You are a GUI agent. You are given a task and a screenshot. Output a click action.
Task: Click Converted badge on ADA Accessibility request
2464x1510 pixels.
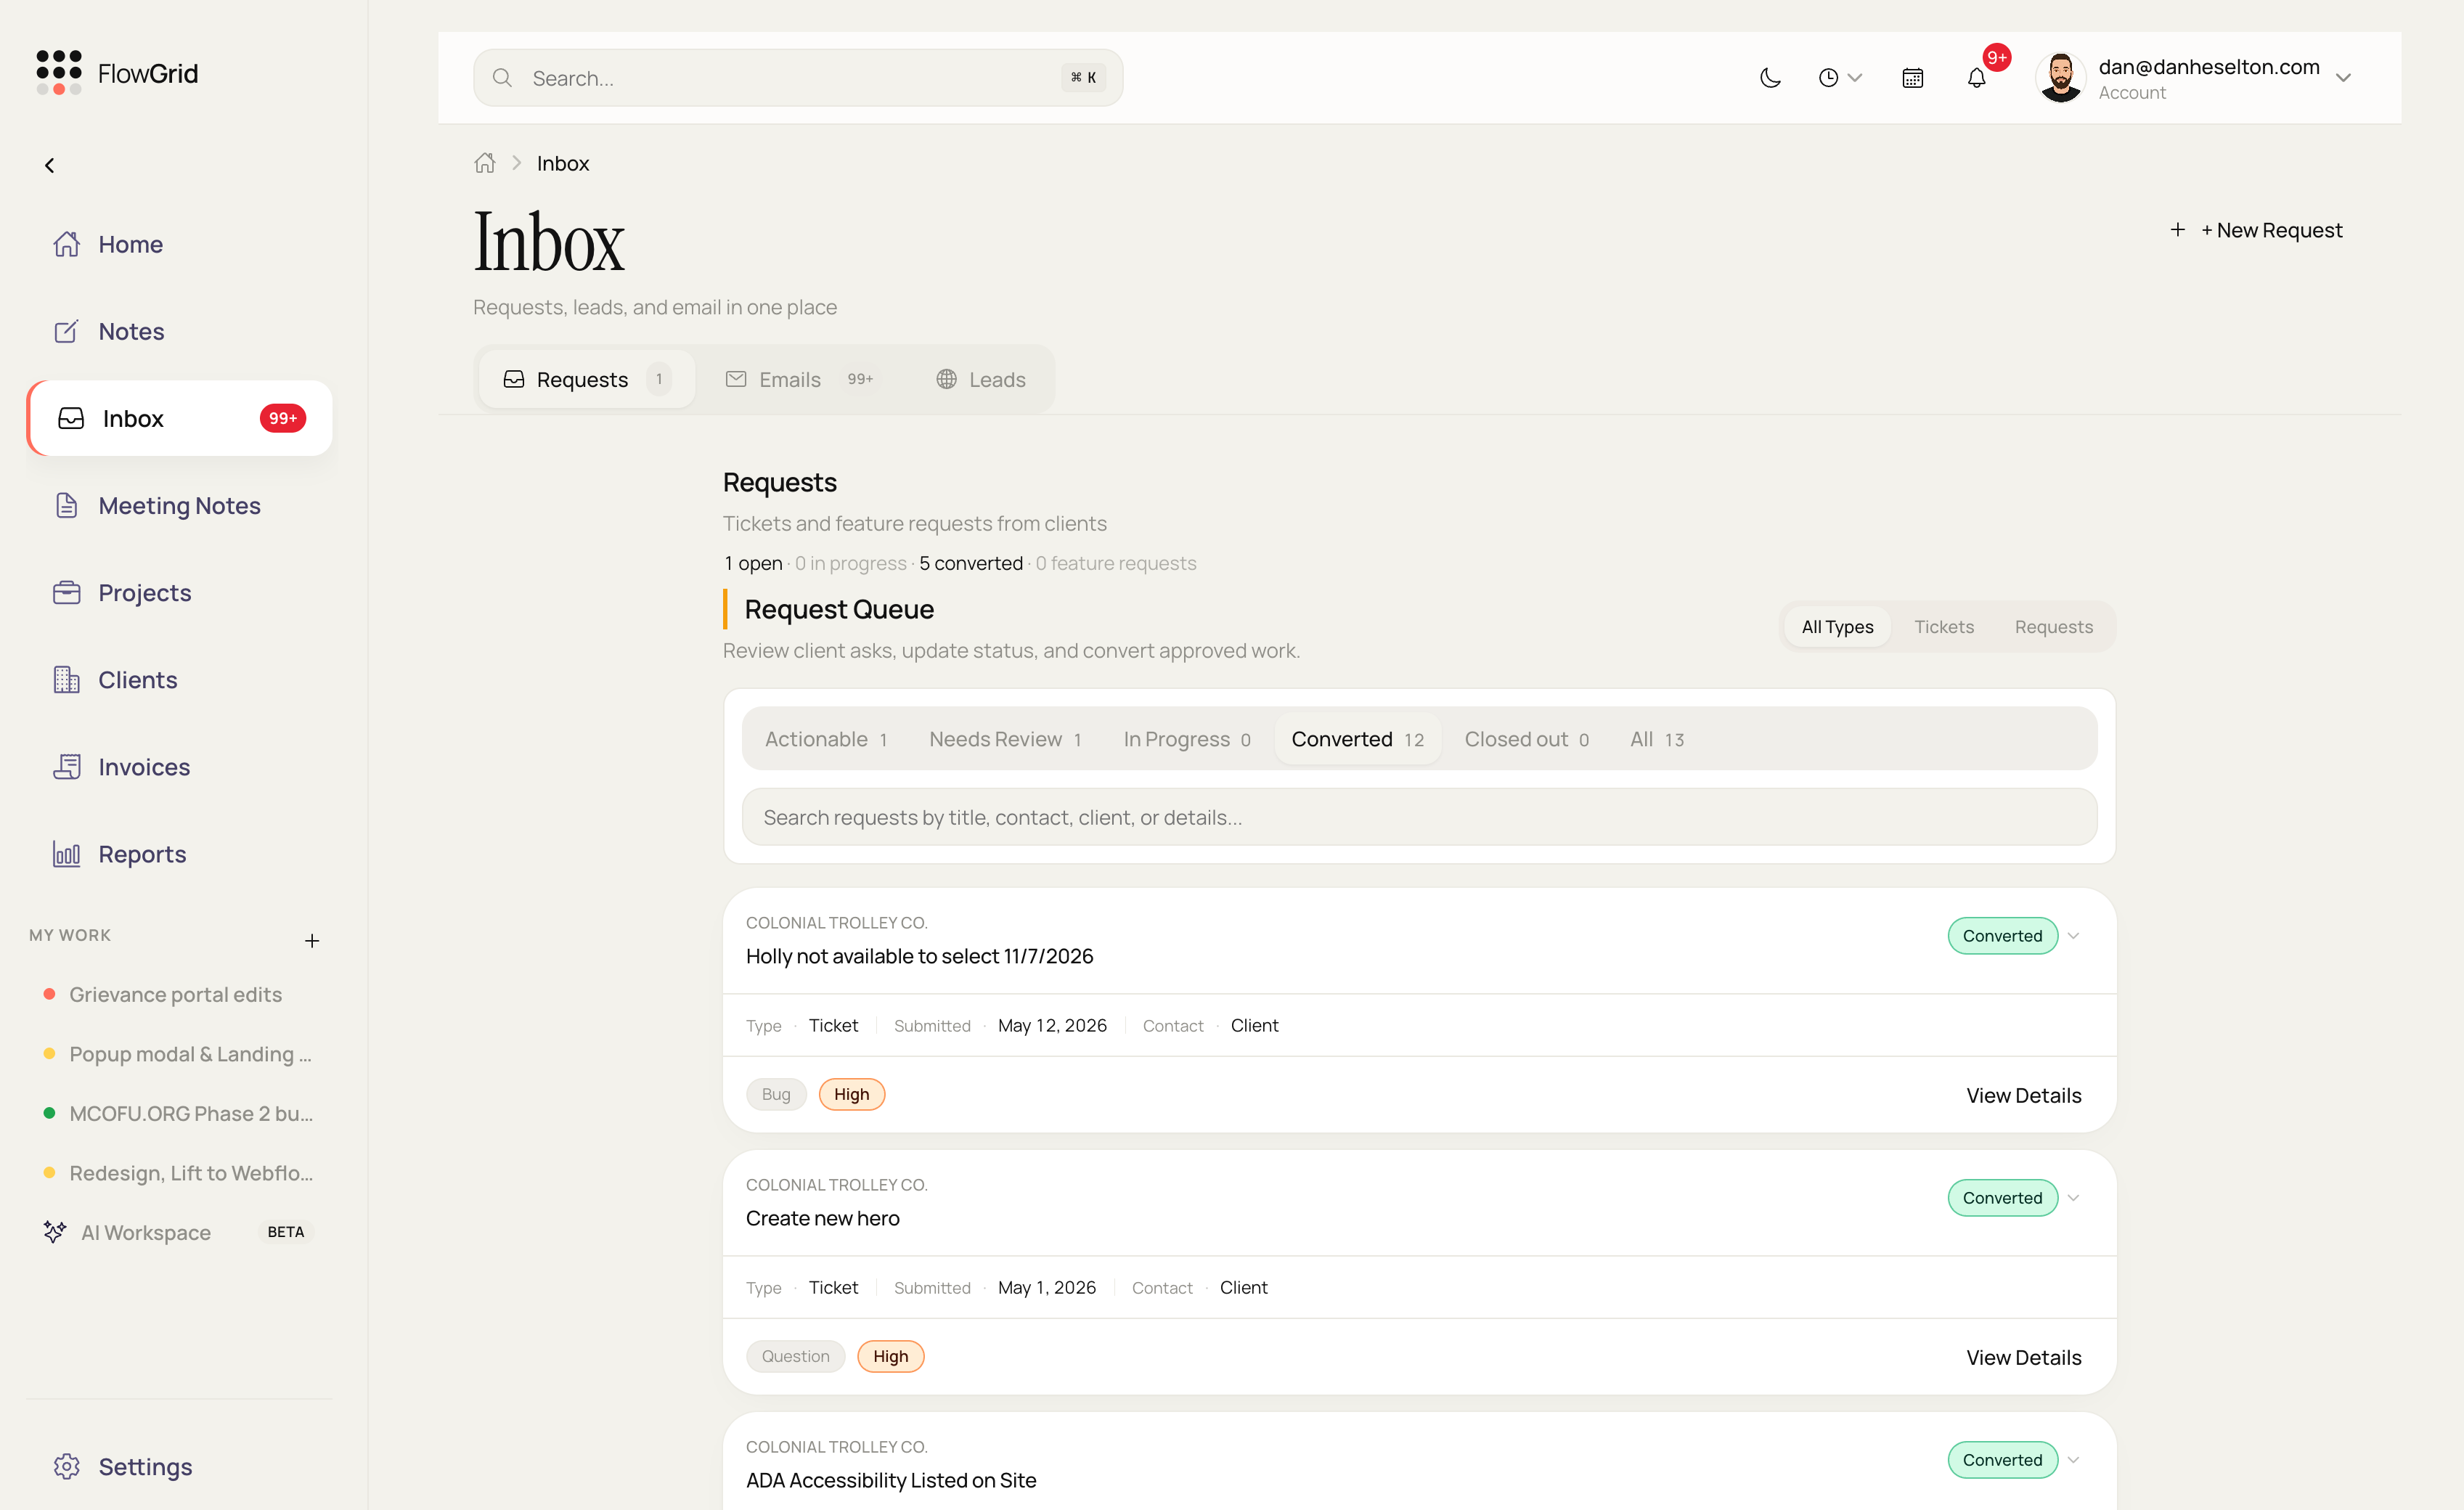[x=2002, y=1460]
